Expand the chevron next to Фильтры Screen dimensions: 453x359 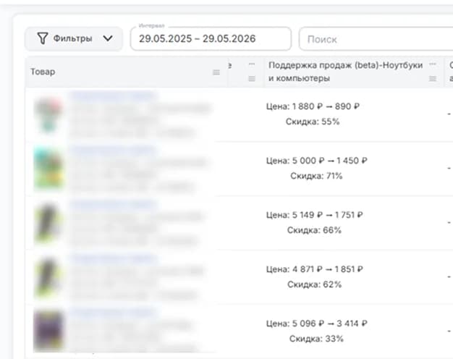(x=108, y=38)
